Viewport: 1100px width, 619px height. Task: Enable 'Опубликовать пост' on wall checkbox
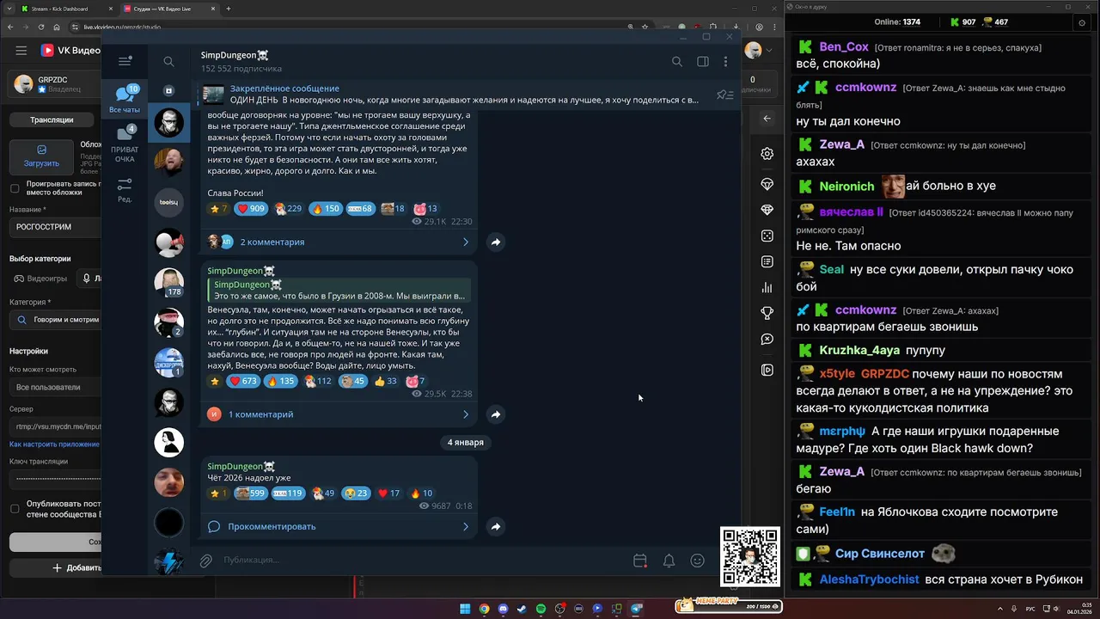(15, 509)
